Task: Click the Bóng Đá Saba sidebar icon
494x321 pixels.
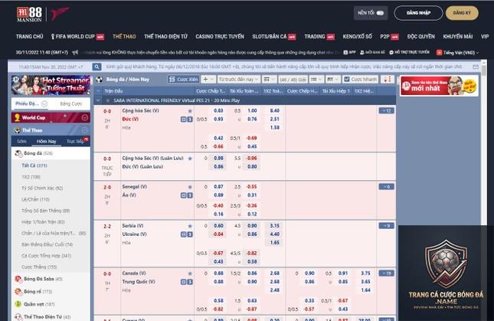Action: coord(18,279)
